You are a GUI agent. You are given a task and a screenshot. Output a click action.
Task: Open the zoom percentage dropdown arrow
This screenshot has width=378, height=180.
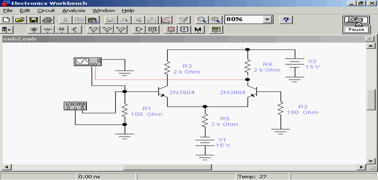[267, 19]
